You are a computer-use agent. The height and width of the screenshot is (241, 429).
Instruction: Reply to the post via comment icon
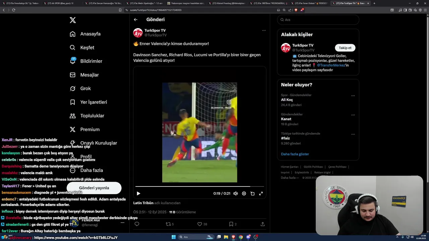pos(137,224)
